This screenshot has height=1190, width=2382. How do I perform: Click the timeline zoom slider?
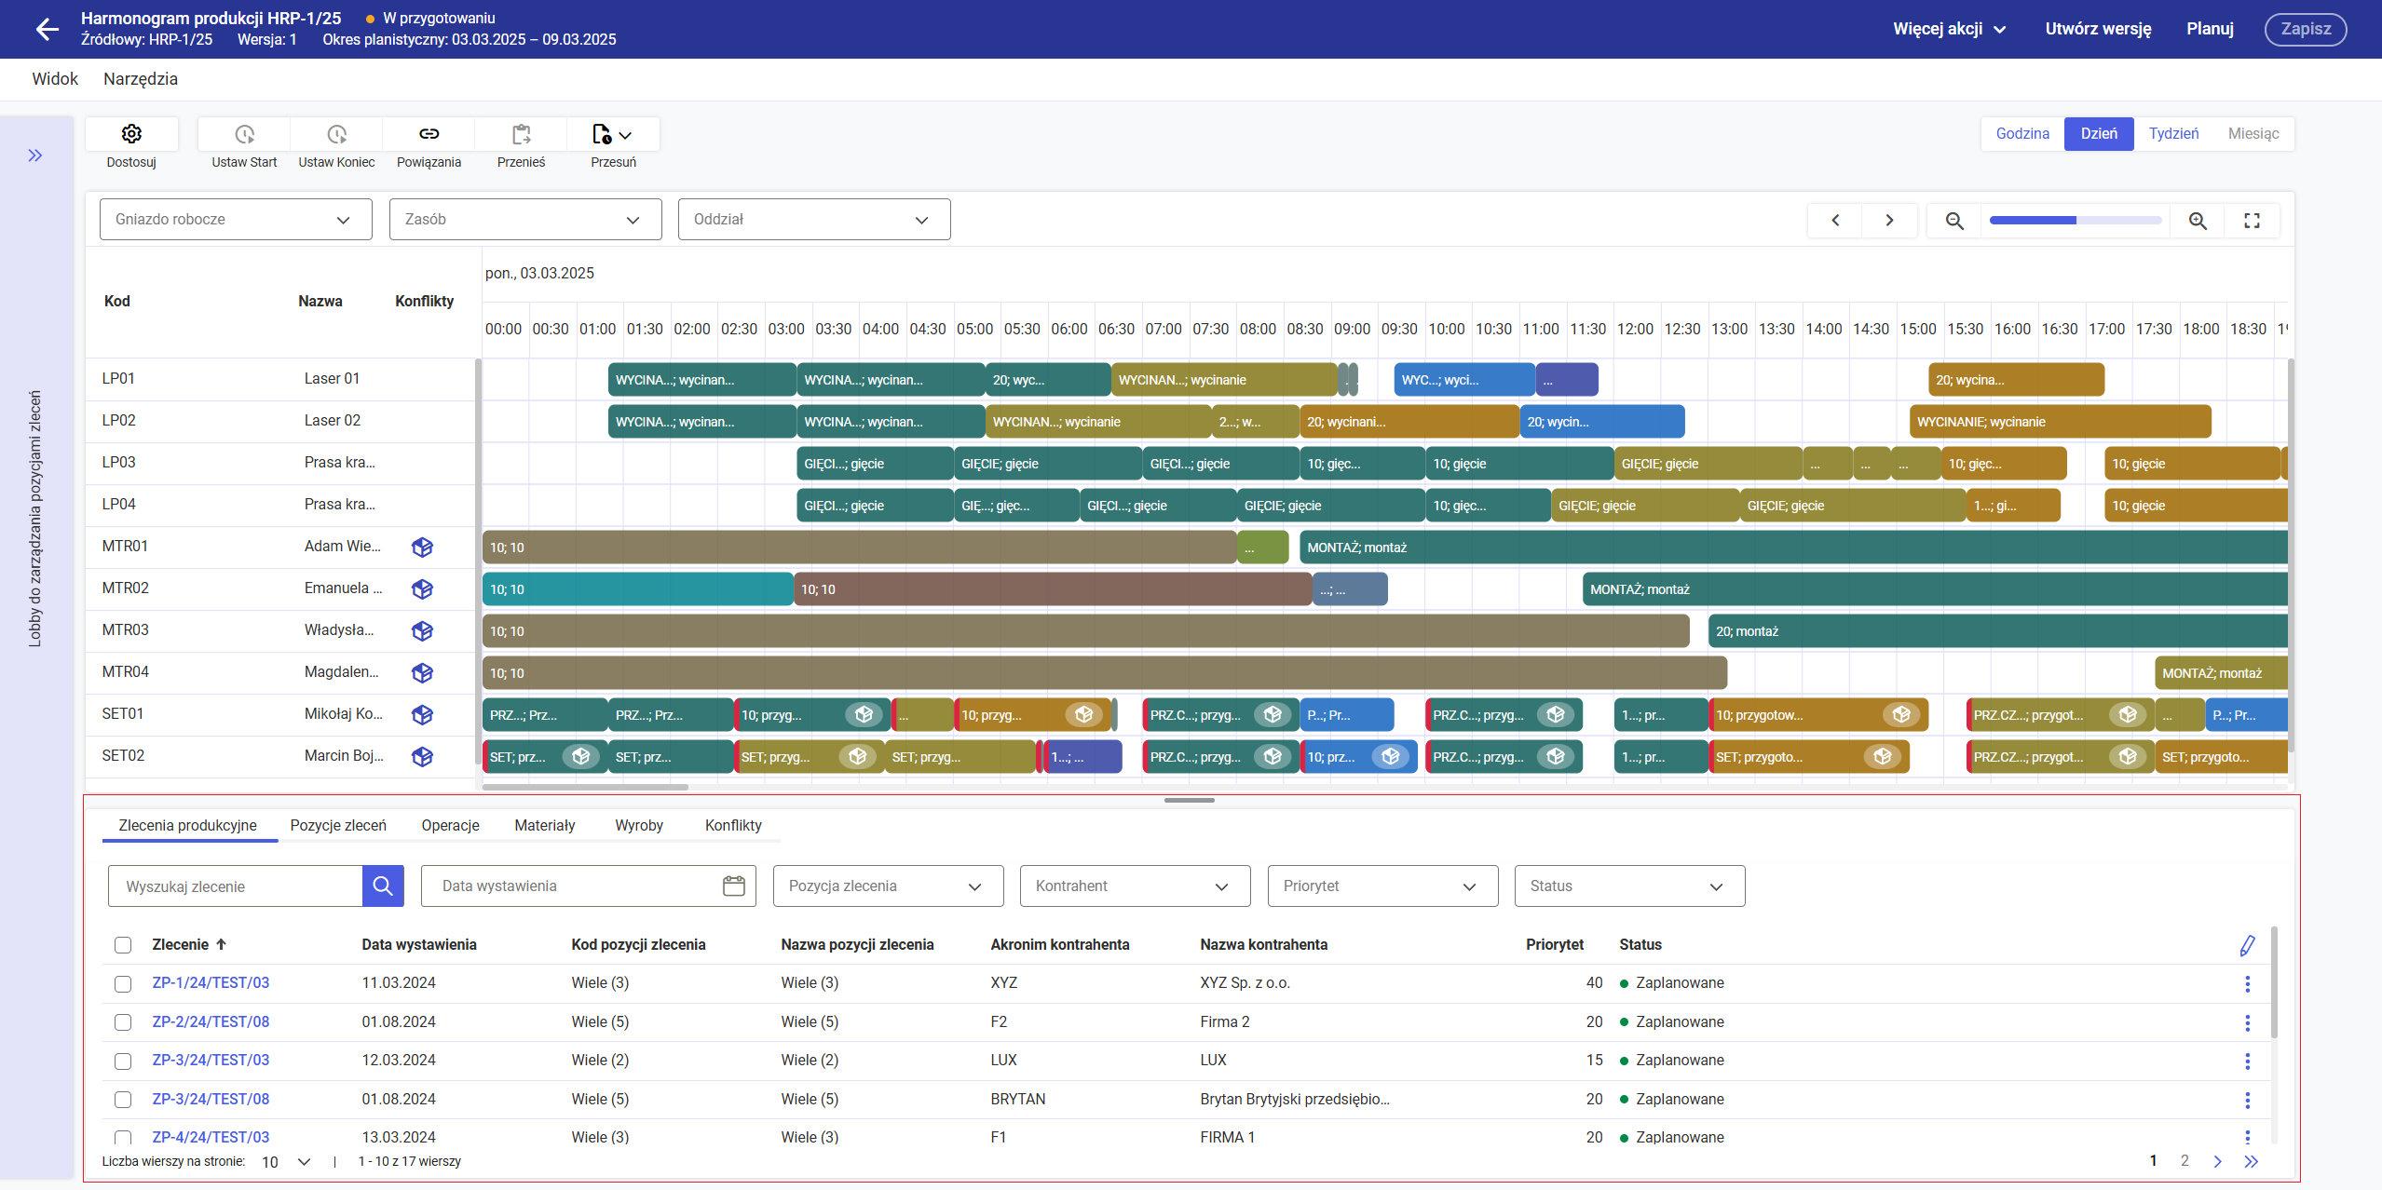2075,221
